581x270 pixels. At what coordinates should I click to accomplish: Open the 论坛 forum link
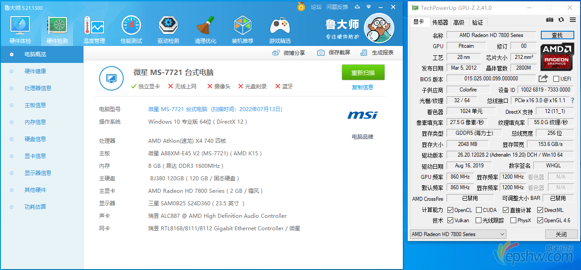316,7
